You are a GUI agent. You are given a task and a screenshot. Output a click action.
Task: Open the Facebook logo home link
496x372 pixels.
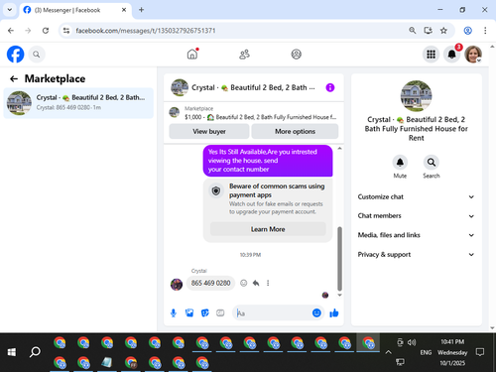(15, 55)
